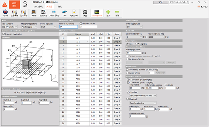Toggle the C2 correction checkbox
Screen dimensions: 209x127
click(128, 83)
